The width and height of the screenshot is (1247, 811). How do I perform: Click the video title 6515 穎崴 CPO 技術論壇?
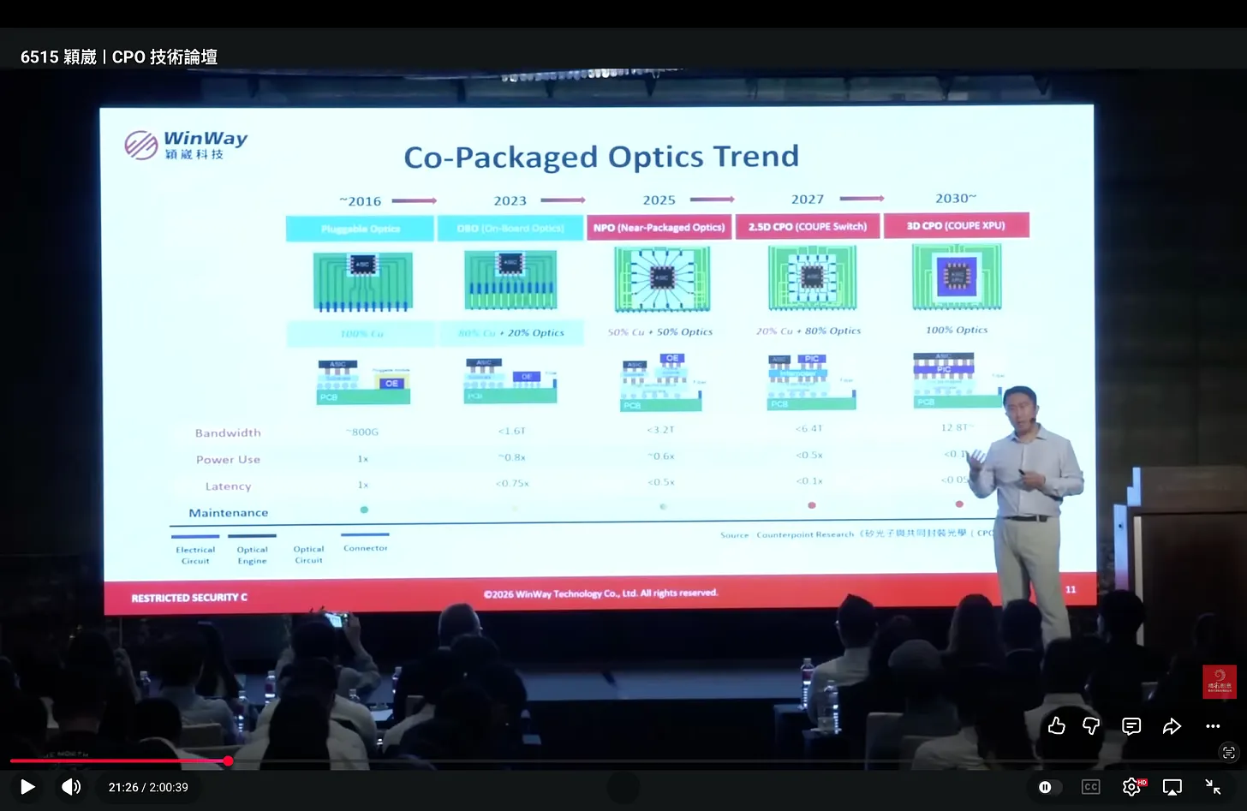point(119,57)
